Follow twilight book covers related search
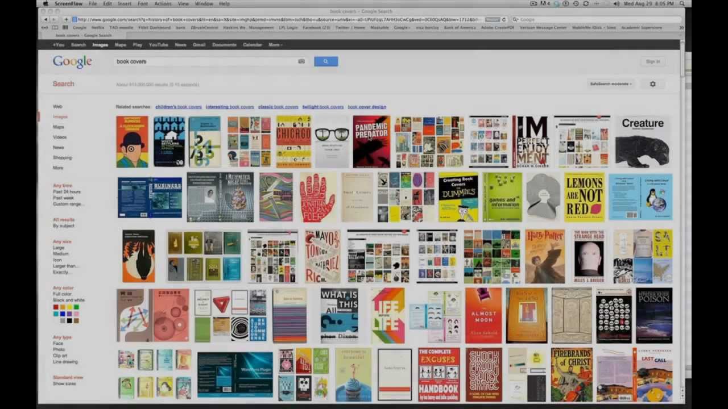 (323, 107)
